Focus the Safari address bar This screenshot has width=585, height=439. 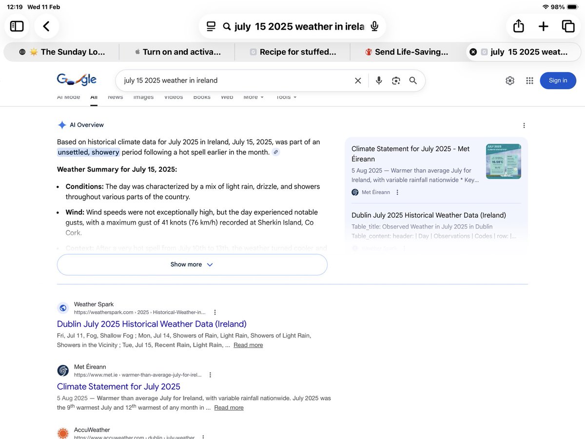tap(292, 26)
